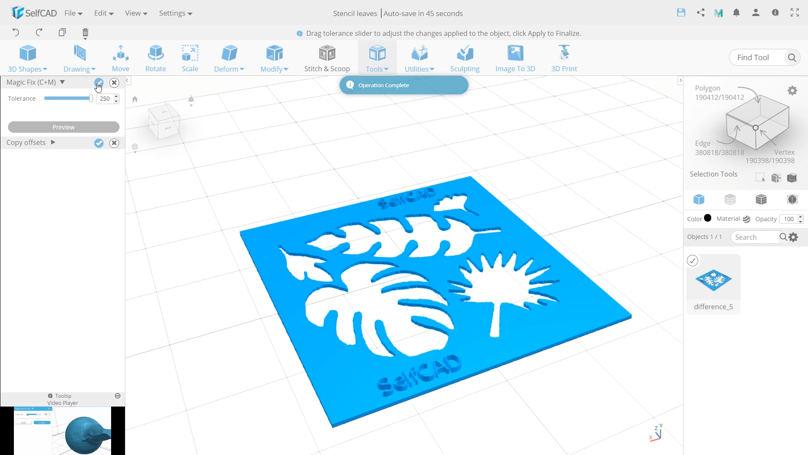The height and width of the screenshot is (455, 808).
Task: Open the Stitch & Scoop tool
Action: tap(327, 58)
